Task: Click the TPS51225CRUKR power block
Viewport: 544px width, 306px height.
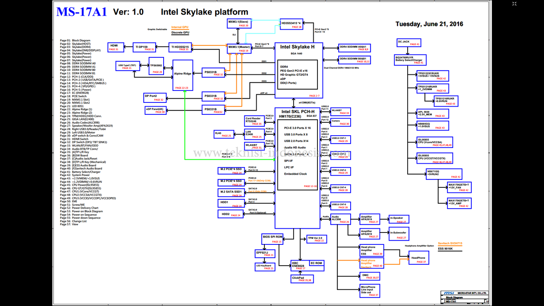Action: 432,75
